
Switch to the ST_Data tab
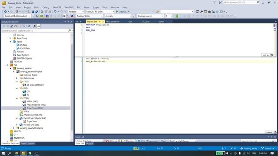[146, 22]
